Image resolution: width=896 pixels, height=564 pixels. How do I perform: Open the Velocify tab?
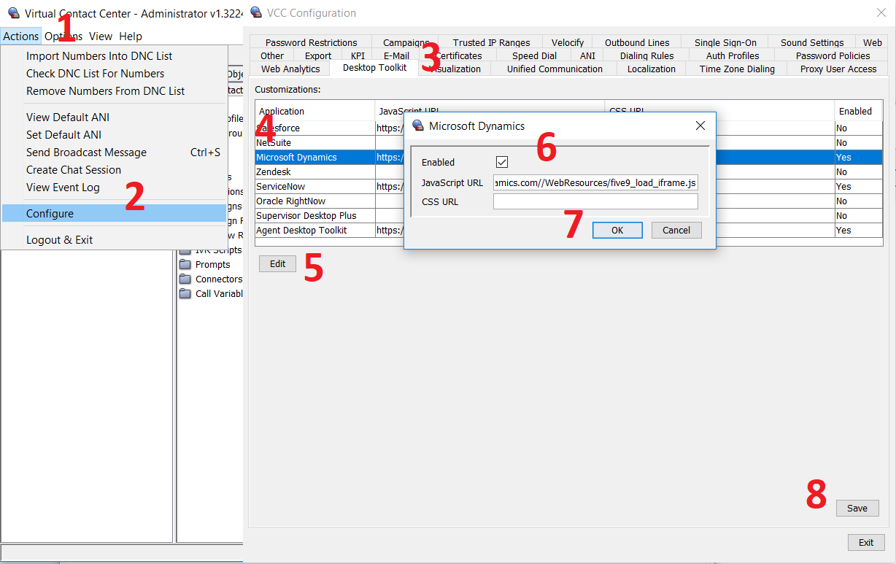pos(568,42)
